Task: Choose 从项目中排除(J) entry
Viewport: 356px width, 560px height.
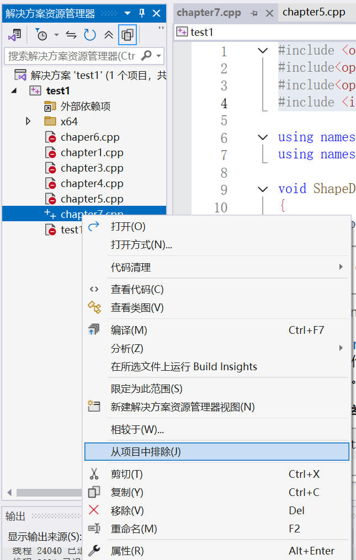Action: pyautogui.click(x=216, y=452)
